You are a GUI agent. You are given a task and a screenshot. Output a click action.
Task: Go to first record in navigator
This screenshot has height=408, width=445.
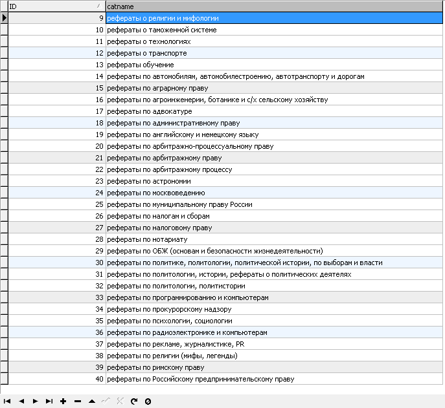point(7,402)
